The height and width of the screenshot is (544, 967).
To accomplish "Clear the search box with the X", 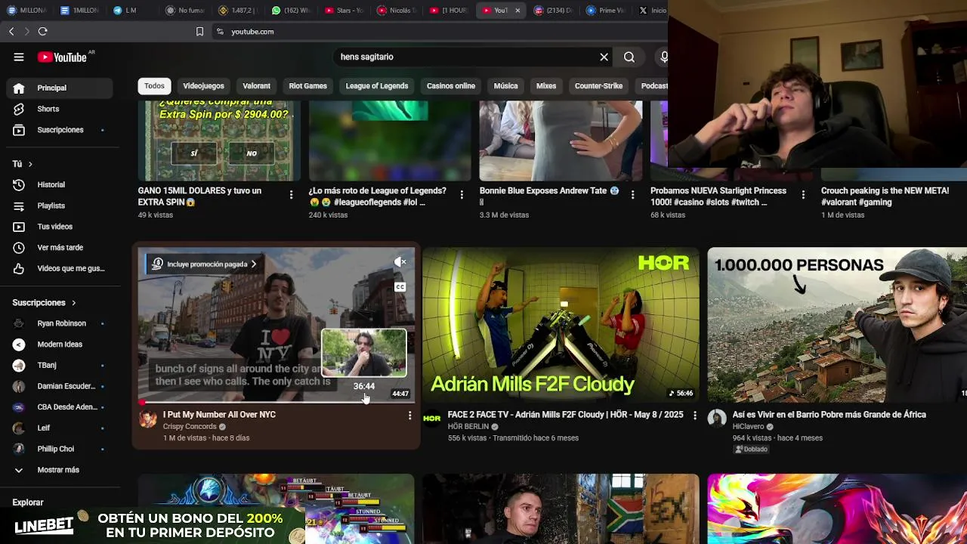I will coord(604,57).
